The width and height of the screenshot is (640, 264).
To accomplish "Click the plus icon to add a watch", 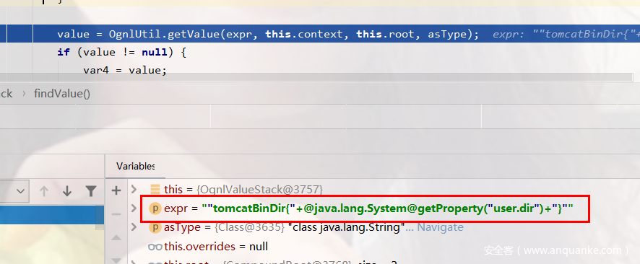I will coord(116,190).
